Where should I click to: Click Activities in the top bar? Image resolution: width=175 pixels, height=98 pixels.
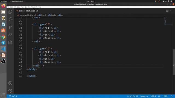(x=4, y=1)
